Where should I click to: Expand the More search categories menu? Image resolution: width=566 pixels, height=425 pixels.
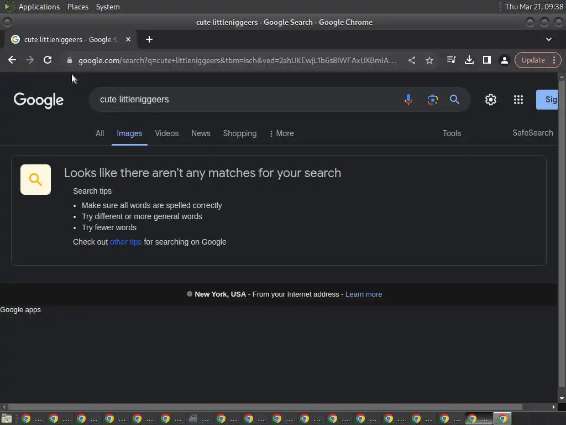pyautogui.click(x=281, y=133)
